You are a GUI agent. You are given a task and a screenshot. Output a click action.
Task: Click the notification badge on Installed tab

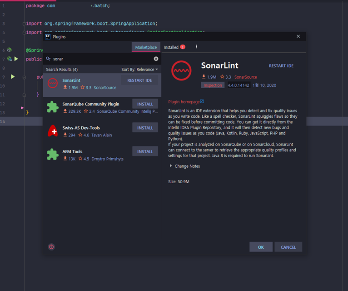click(183, 47)
